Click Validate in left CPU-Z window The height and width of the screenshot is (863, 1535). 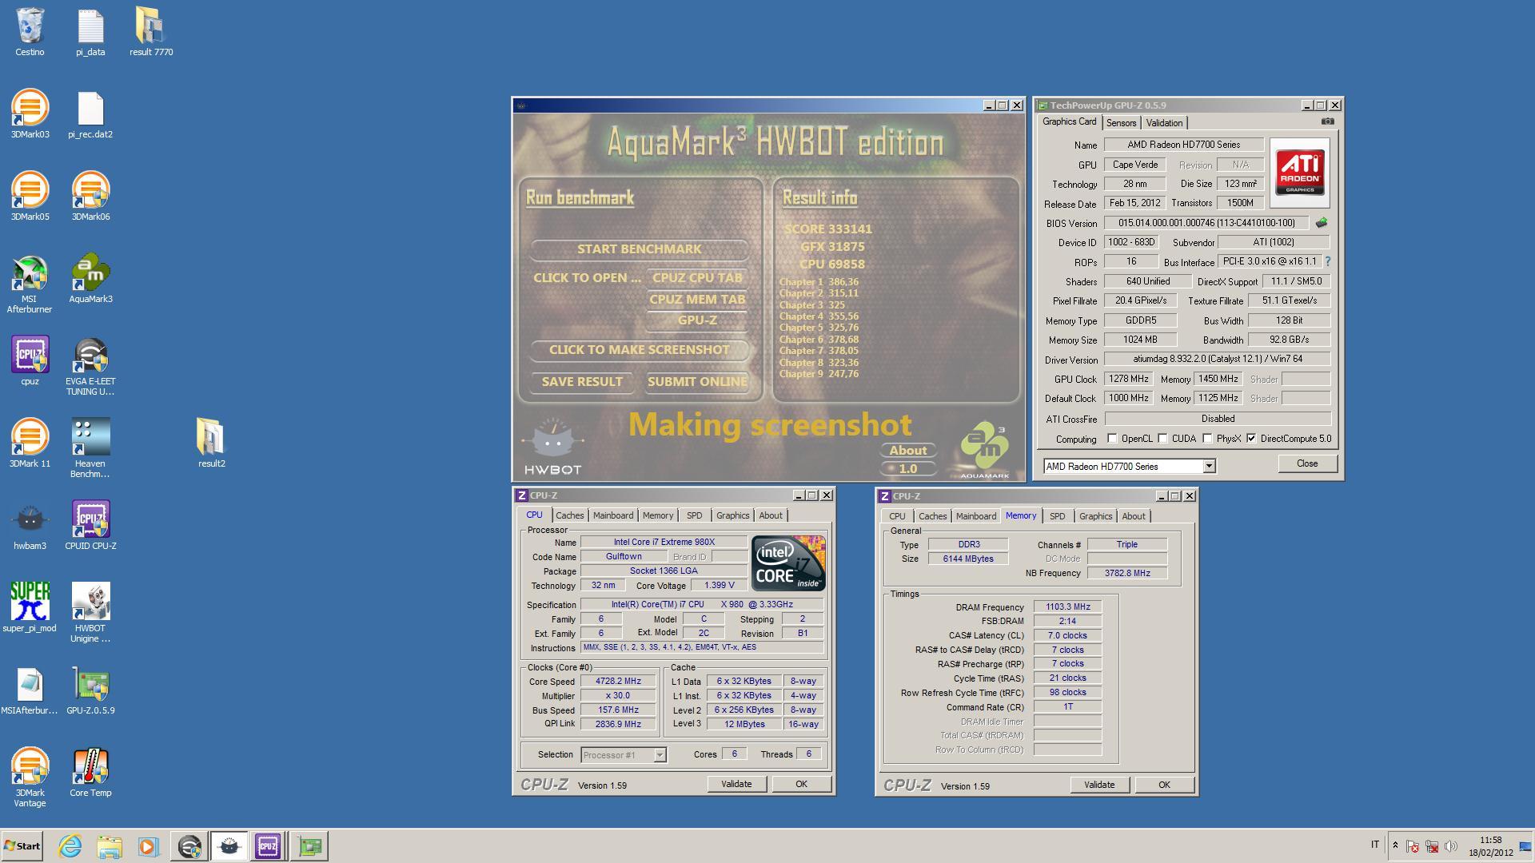pos(736,785)
